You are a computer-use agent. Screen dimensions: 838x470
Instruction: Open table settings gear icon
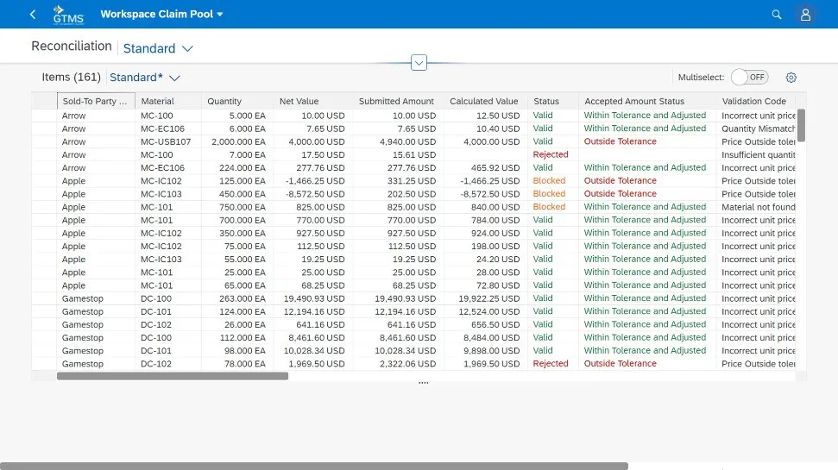(x=791, y=78)
